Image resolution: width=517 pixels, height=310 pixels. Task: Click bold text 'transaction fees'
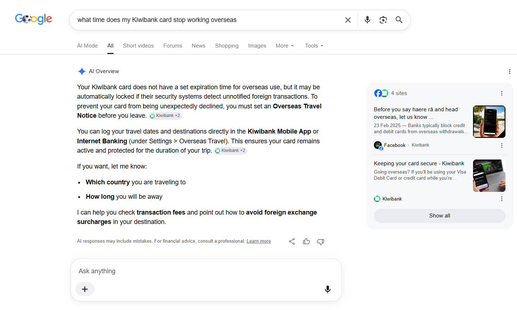tap(161, 212)
